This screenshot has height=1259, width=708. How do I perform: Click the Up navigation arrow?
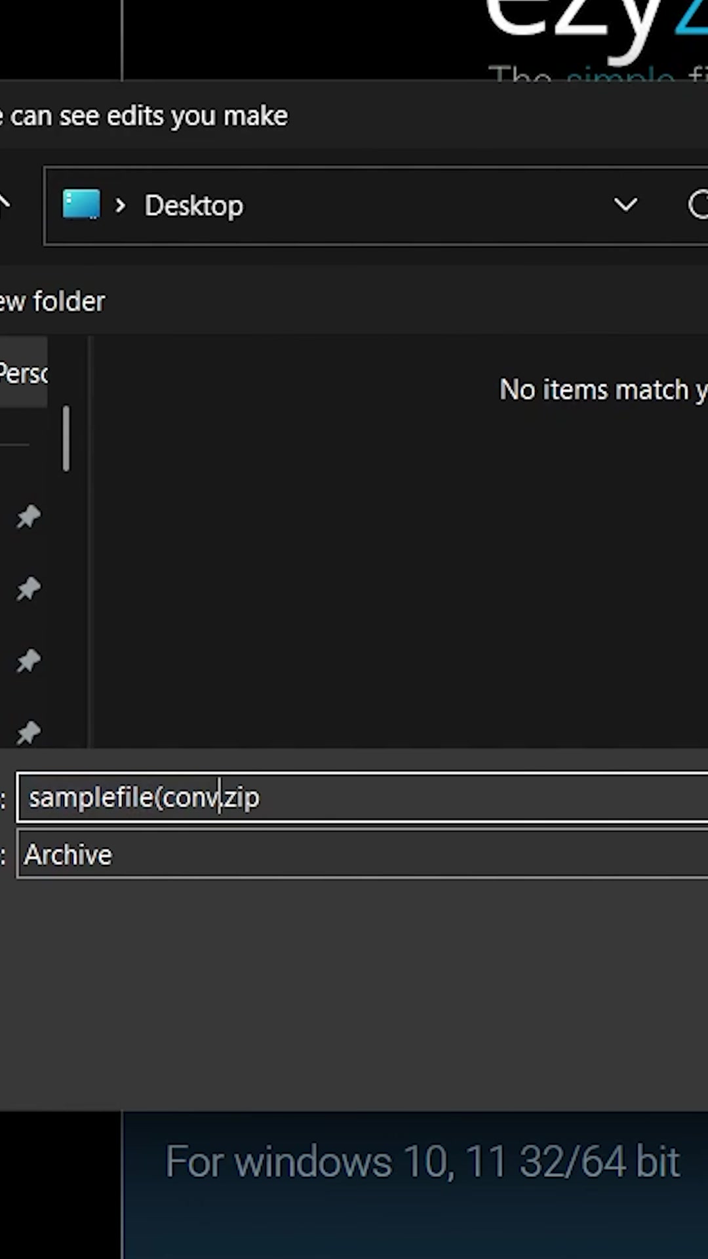point(4,203)
